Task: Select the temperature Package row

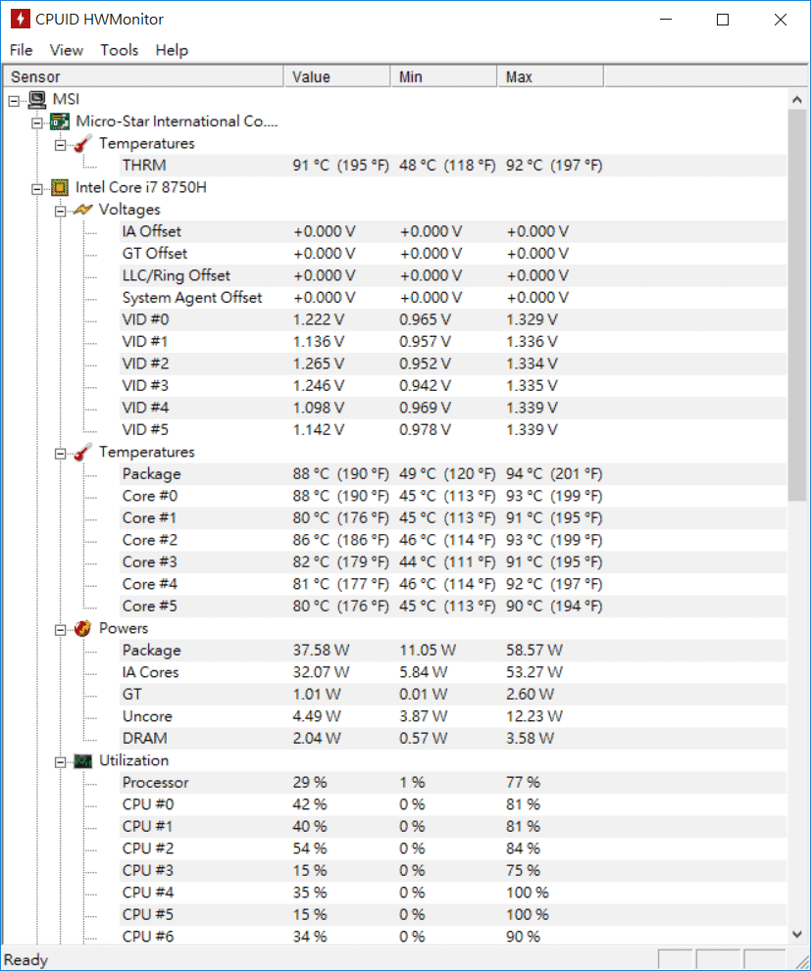Action: tap(453, 473)
